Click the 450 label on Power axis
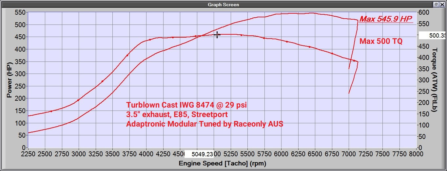 (x=21, y=37)
